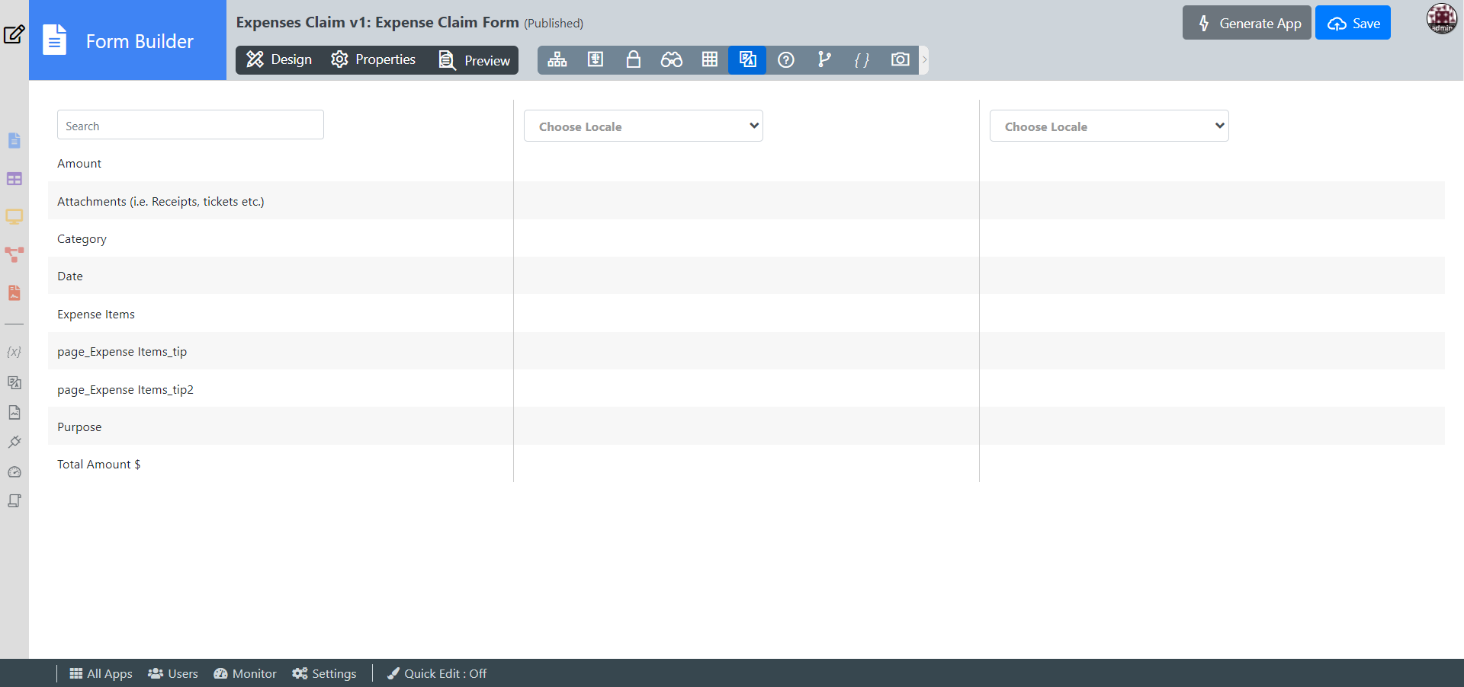Open Monitor in the bottom bar
Image resolution: width=1464 pixels, height=687 pixels.
(245, 673)
